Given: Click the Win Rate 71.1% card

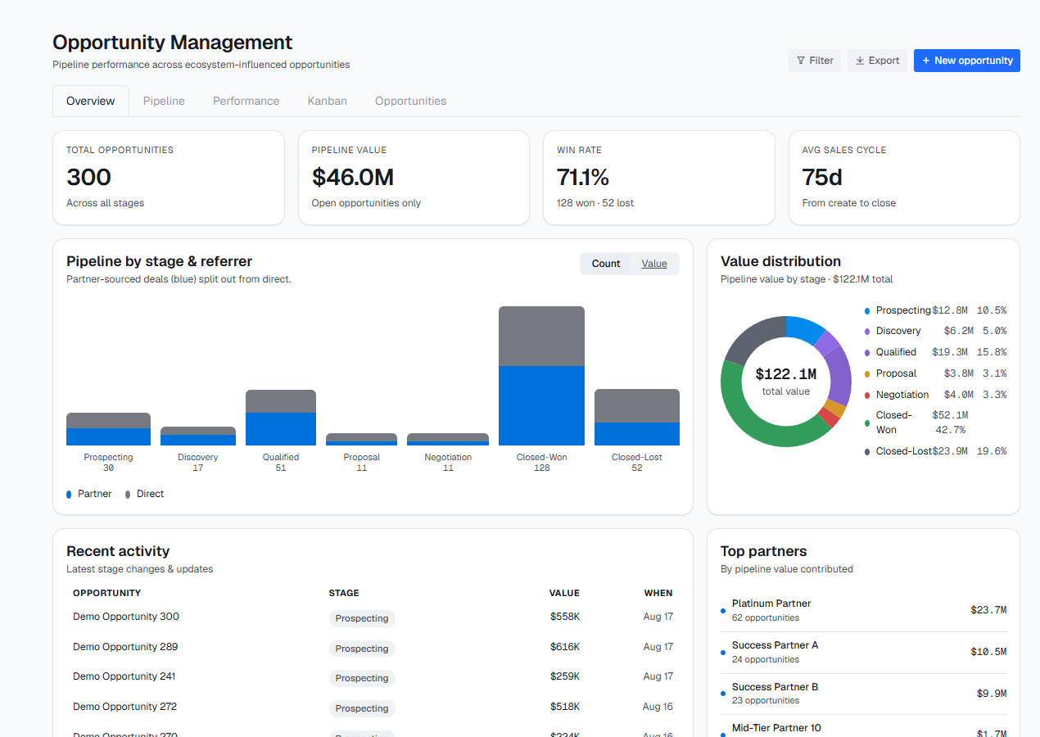Looking at the screenshot, I should tap(659, 178).
